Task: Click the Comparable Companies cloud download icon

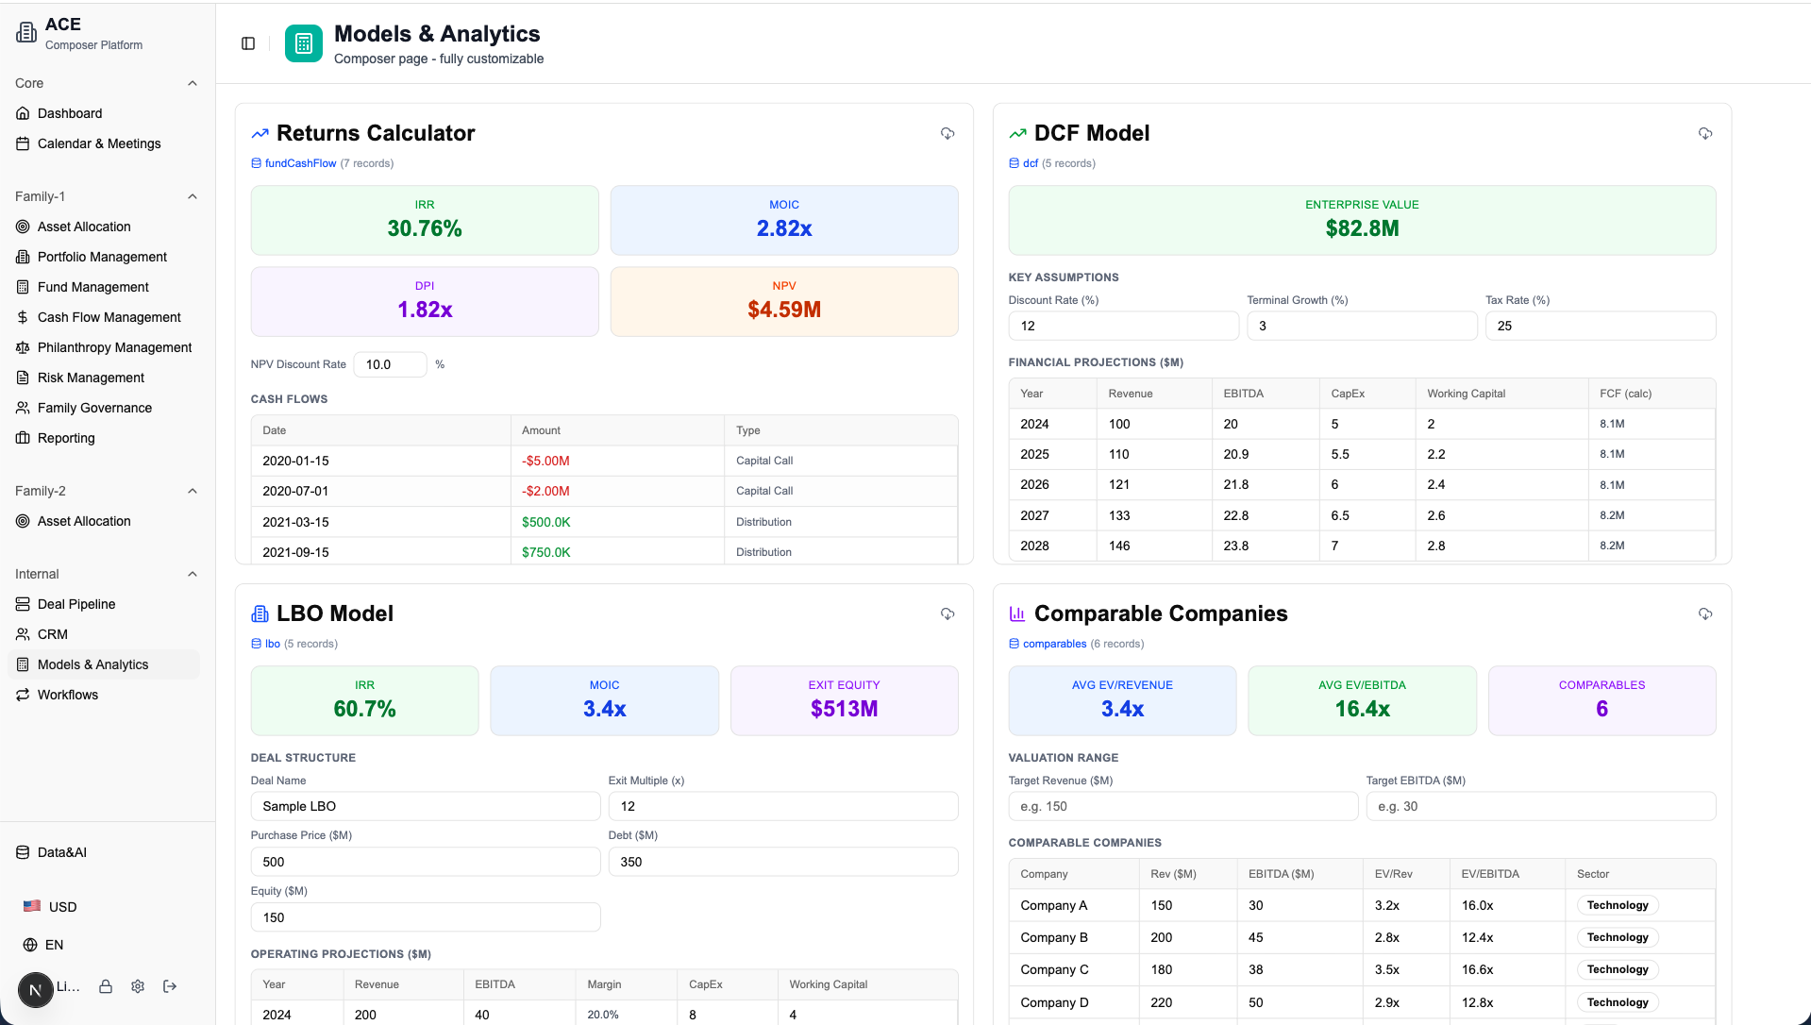Action: pos(1704,613)
